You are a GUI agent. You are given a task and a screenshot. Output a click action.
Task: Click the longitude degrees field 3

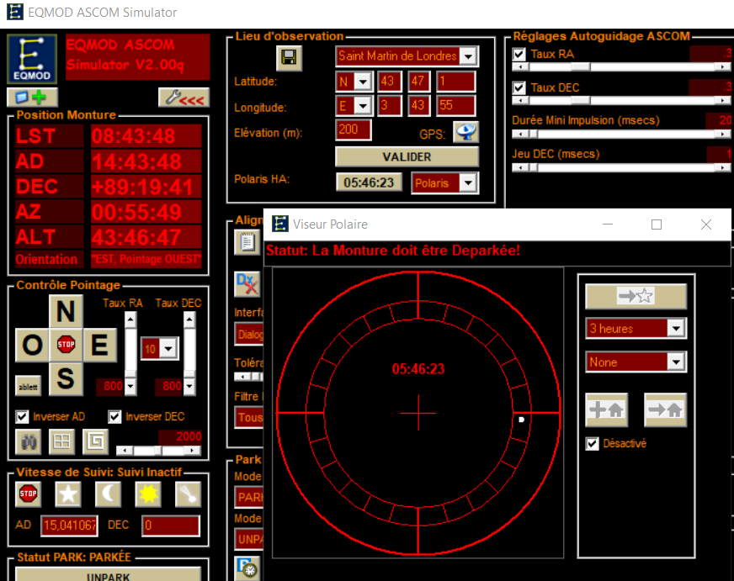[390, 106]
